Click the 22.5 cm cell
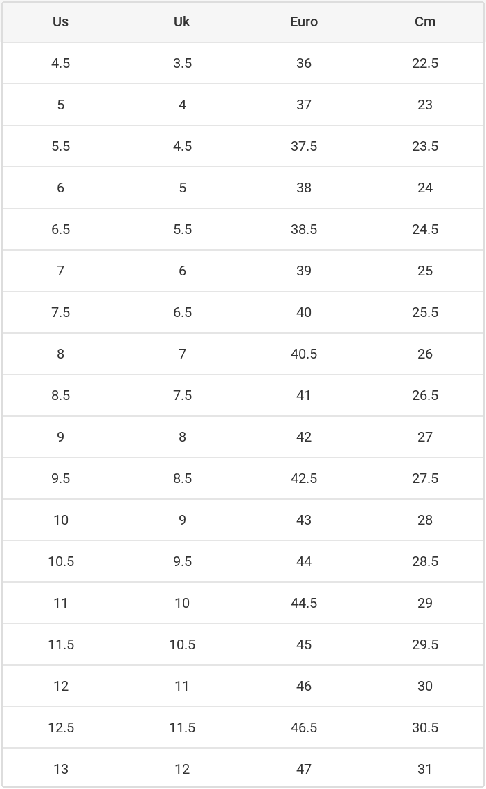The width and height of the screenshot is (486, 789). pyautogui.click(x=425, y=63)
